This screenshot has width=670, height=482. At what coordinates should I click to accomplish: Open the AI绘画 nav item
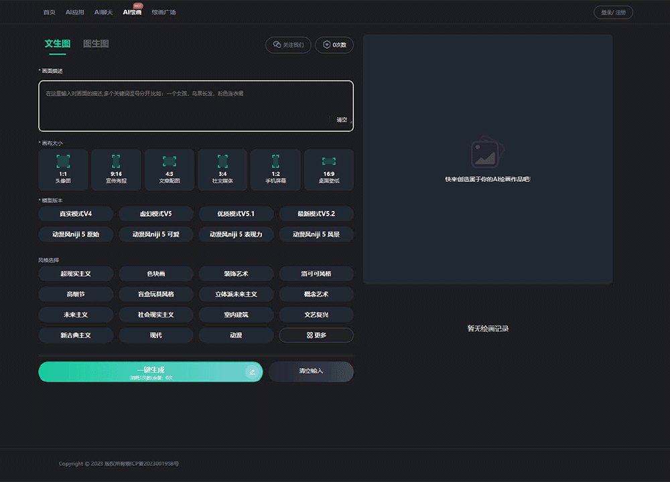click(132, 12)
